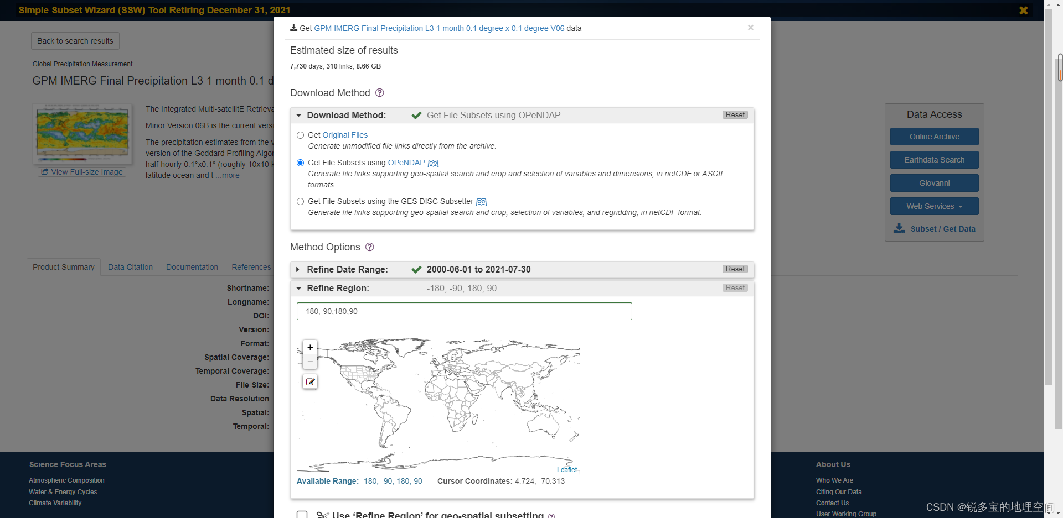
Task: Switch to the Documentation tab
Action: pyautogui.click(x=192, y=267)
